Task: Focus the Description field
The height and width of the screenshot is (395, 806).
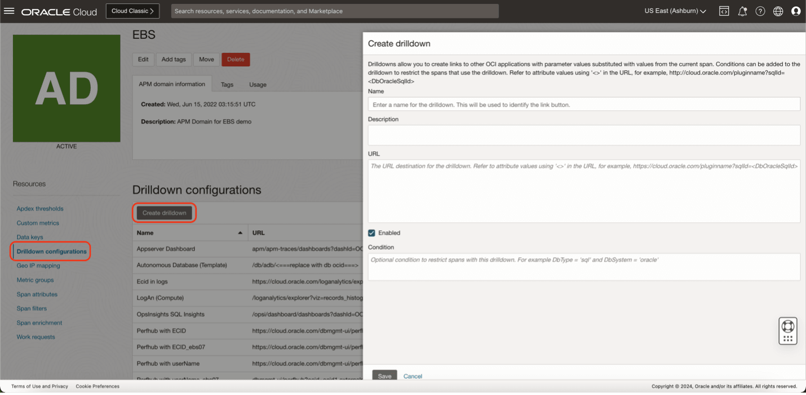Action: coord(584,135)
